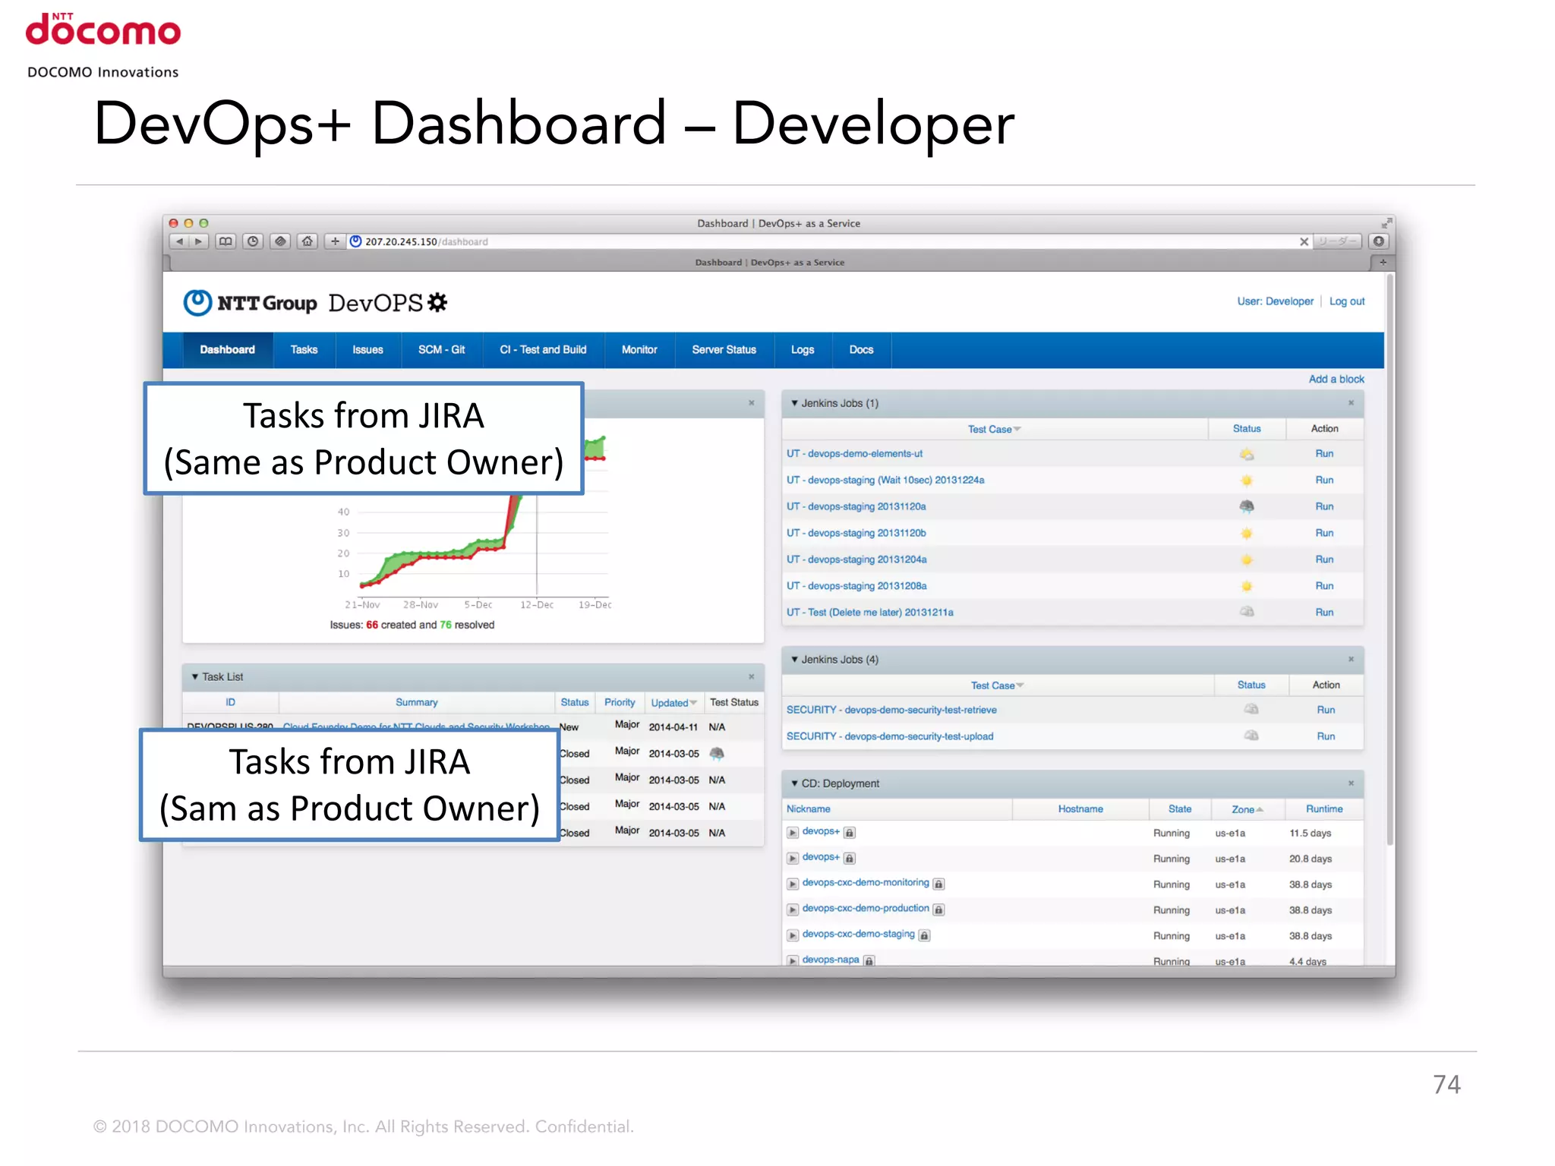This screenshot has height=1166, width=1555.
Task: Open the Server Status tab
Action: [724, 350]
